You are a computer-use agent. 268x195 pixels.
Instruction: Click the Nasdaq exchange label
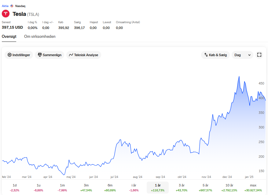(x=20, y=6)
